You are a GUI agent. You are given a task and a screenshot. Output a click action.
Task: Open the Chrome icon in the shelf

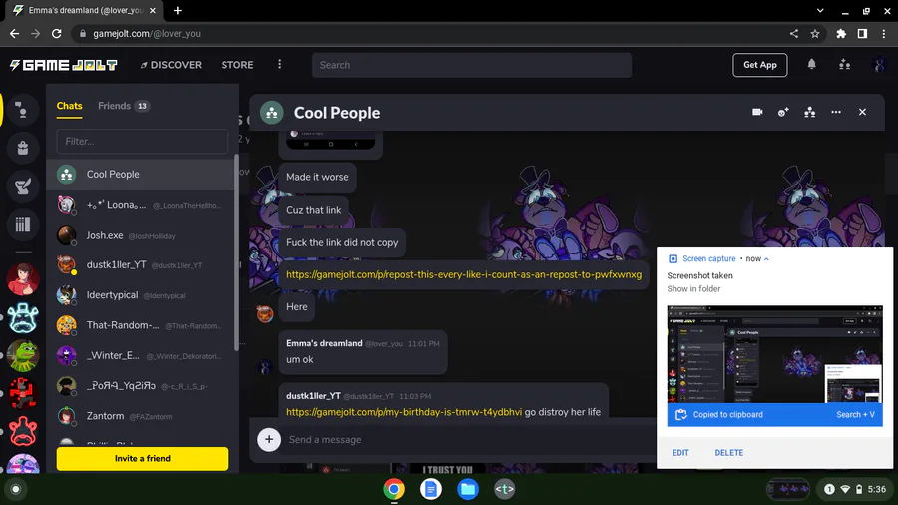click(394, 489)
